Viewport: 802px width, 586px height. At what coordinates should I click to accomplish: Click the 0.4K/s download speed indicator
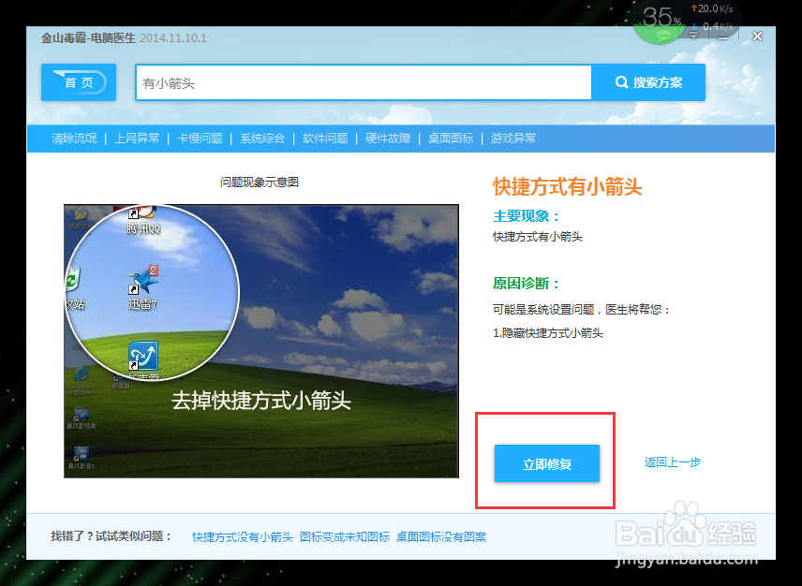[712, 25]
